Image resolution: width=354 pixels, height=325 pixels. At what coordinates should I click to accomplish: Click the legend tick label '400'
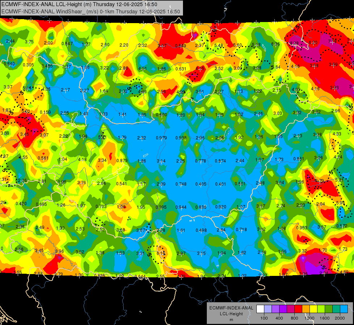tap(279, 318)
